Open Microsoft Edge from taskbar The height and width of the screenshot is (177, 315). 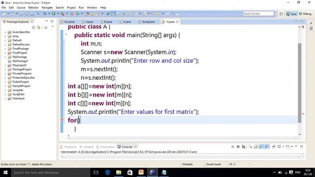(107, 173)
